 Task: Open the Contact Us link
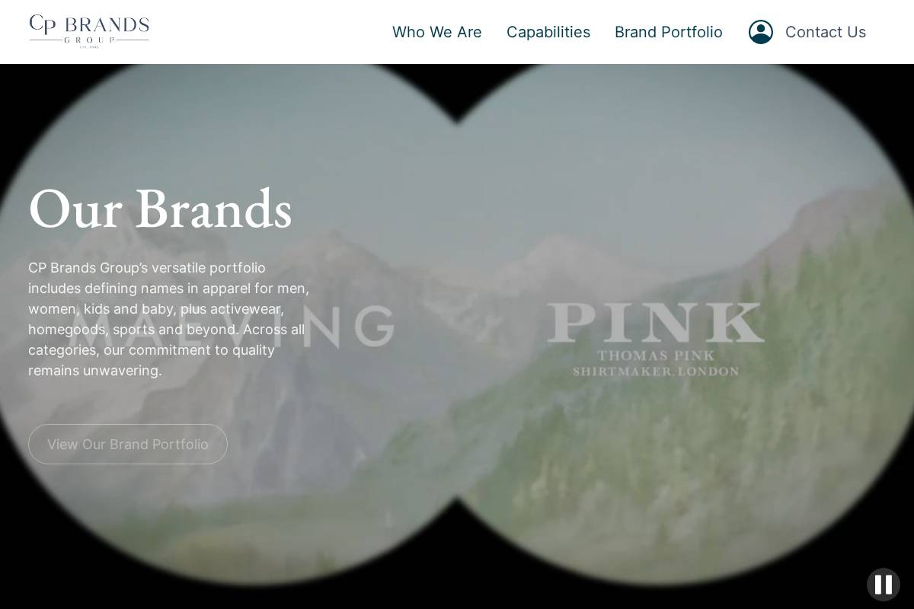(826, 32)
